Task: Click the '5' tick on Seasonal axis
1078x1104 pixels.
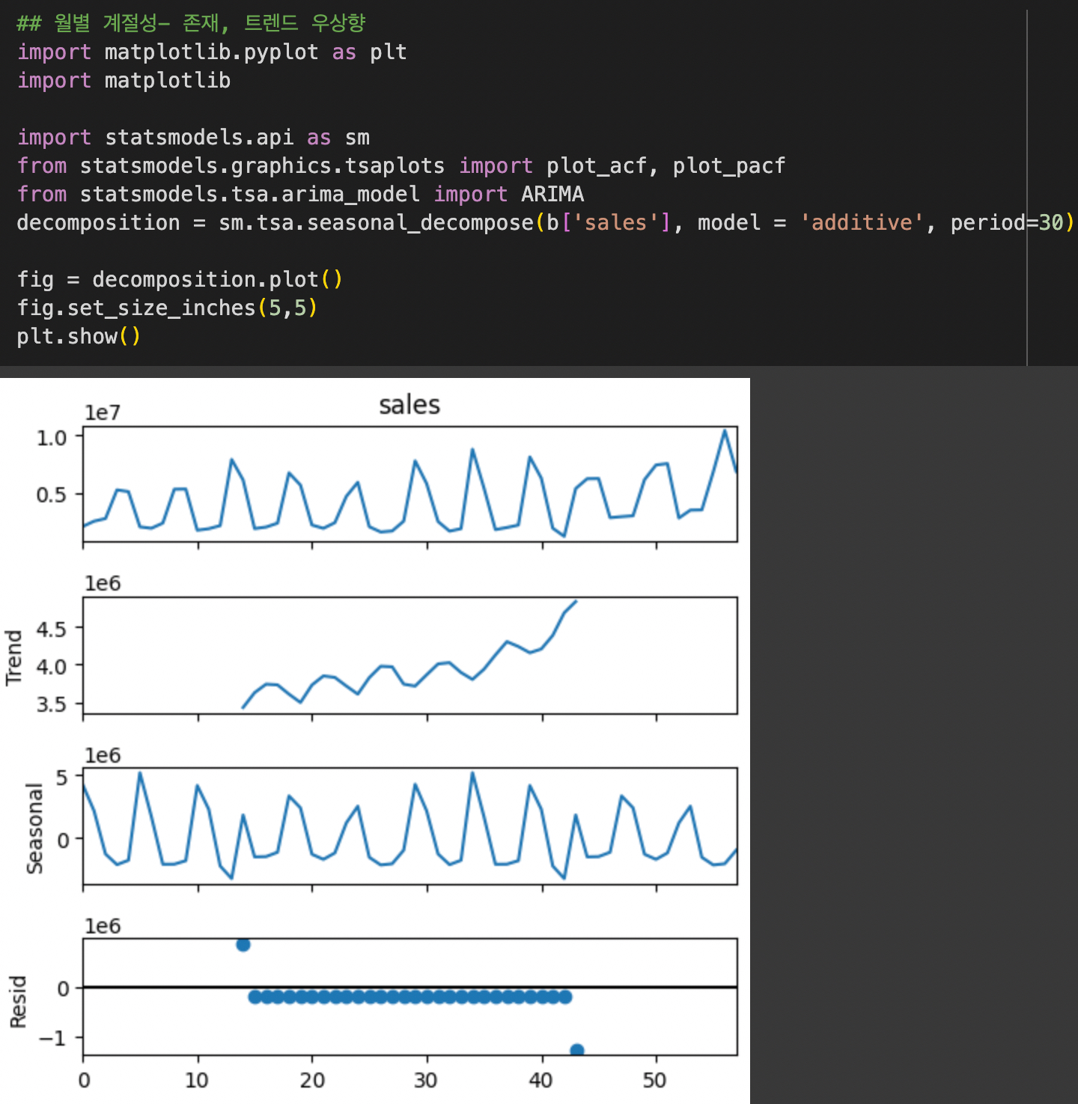Action: tap(61, 778)
